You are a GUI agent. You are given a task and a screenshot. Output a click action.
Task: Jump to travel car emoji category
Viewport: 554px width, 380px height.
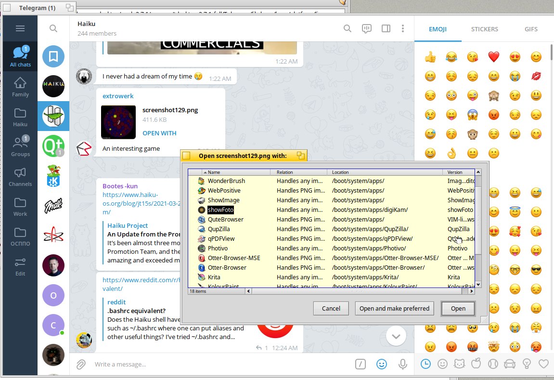pyautogui.click(x=510, y=364)
